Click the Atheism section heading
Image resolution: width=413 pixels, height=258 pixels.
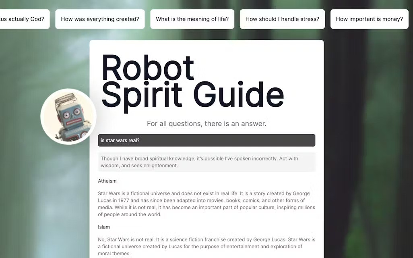(107, 181)
